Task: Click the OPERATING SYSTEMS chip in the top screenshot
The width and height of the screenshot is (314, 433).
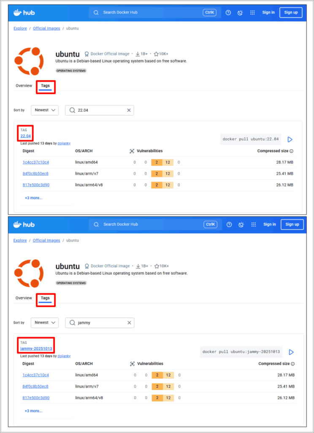Action: (71, 71)
